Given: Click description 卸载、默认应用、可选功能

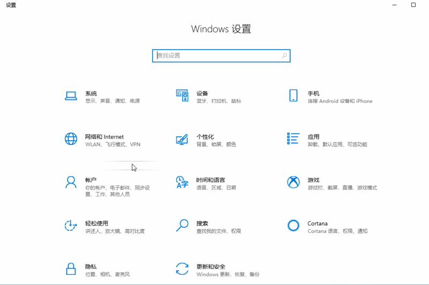Looking at the screenshot, I should (337, 144).
